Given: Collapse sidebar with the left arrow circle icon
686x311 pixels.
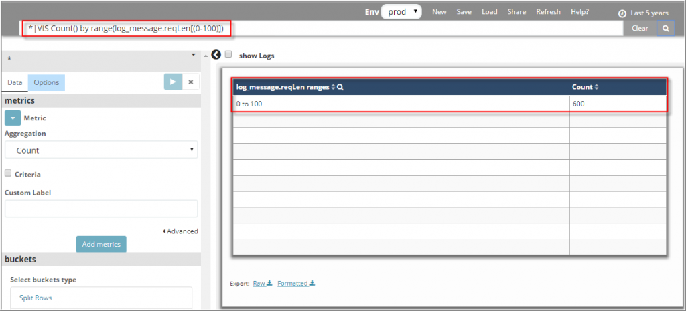Looking at the screenshot, I should [216, 55].
